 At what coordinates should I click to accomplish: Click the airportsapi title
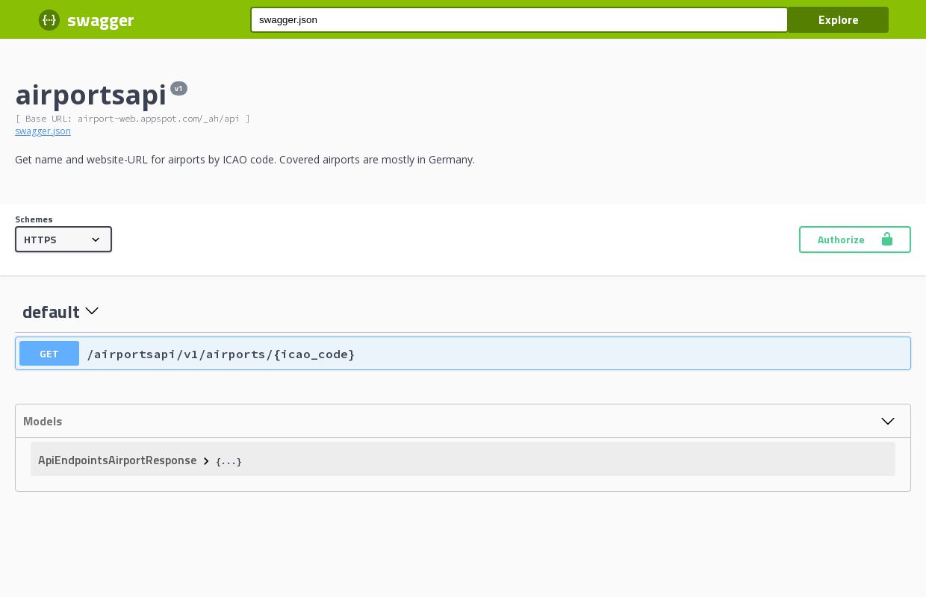click(x=90, y=95)
